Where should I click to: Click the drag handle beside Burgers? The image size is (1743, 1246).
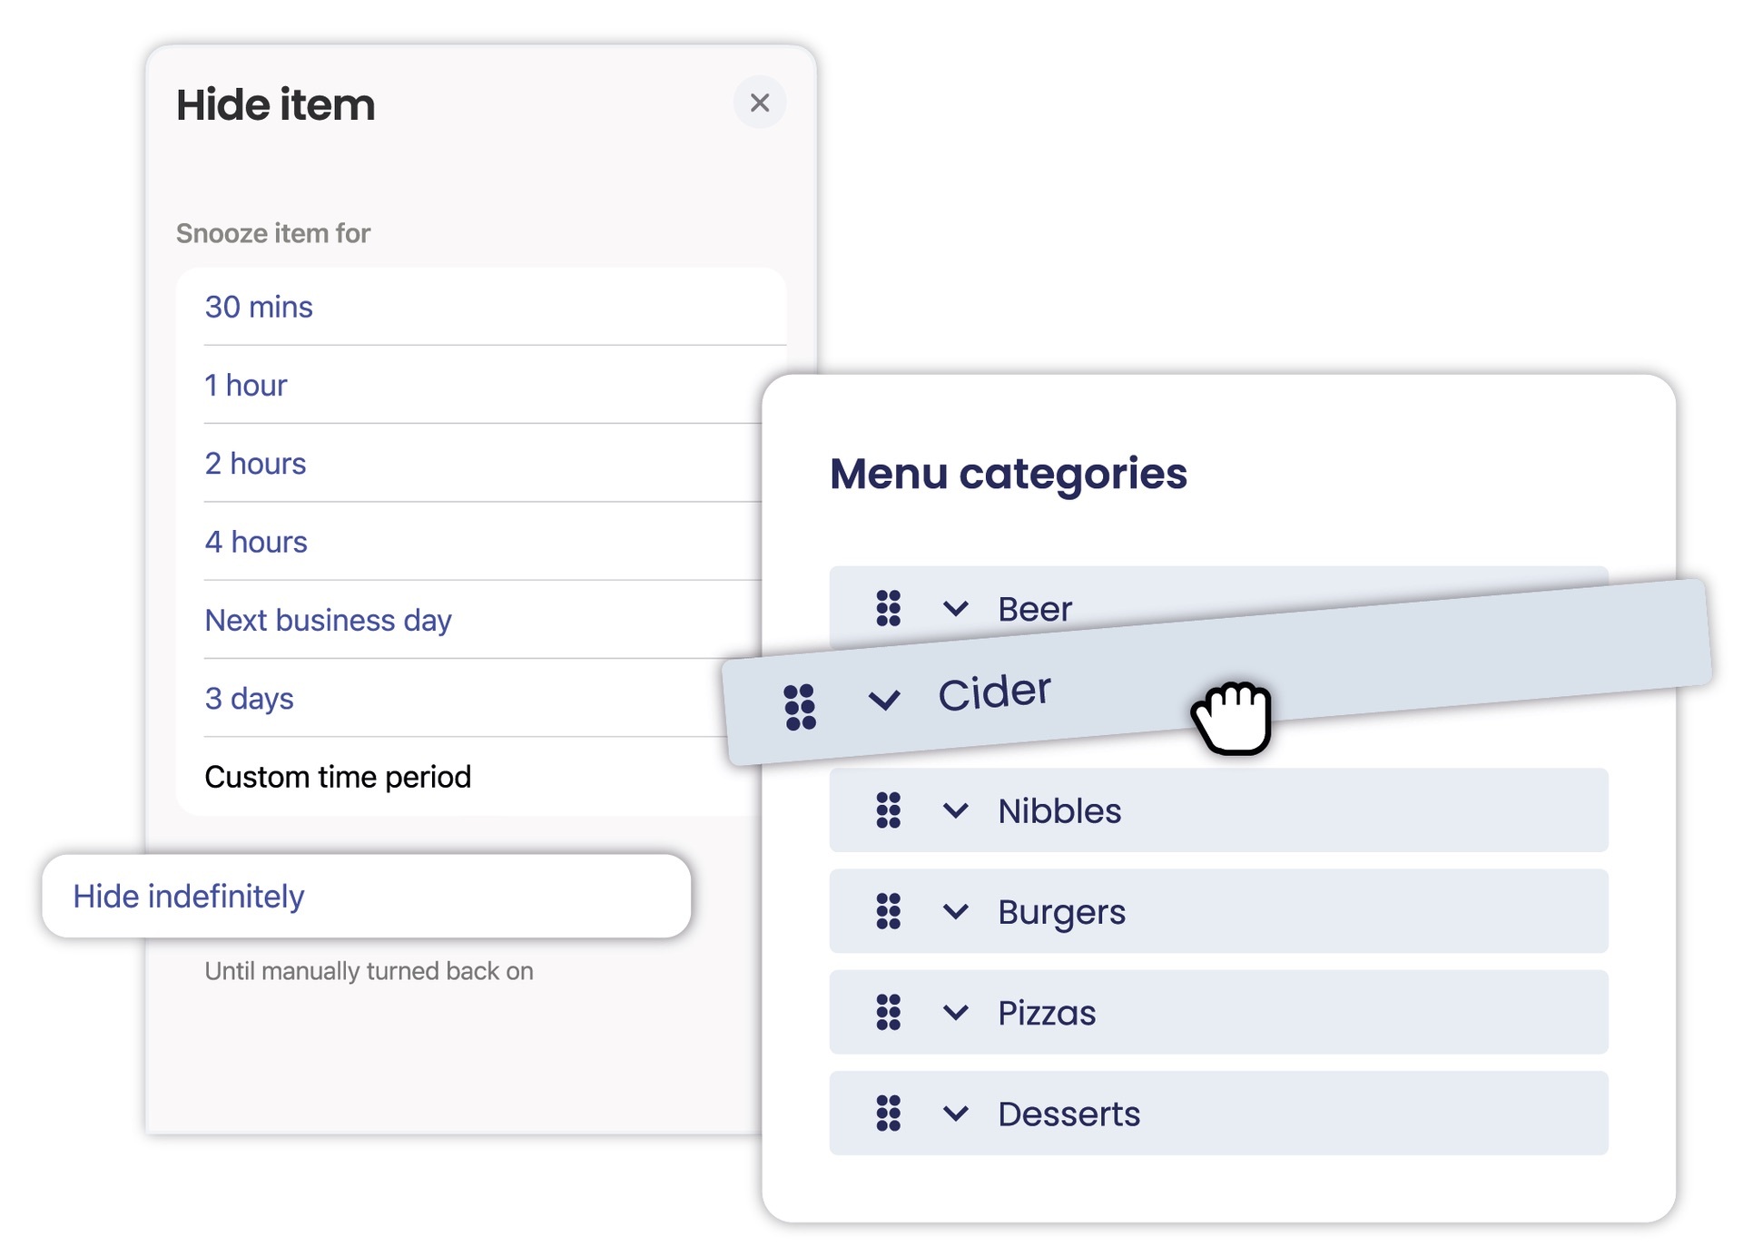point(888,911)
